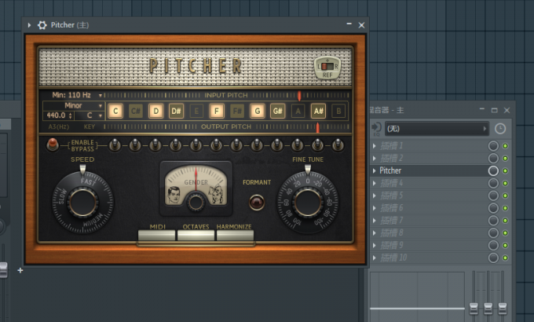Expand mixer slot 1 arrow
Image resolution: width=534 pixels, height=322 pixels.
375,146
